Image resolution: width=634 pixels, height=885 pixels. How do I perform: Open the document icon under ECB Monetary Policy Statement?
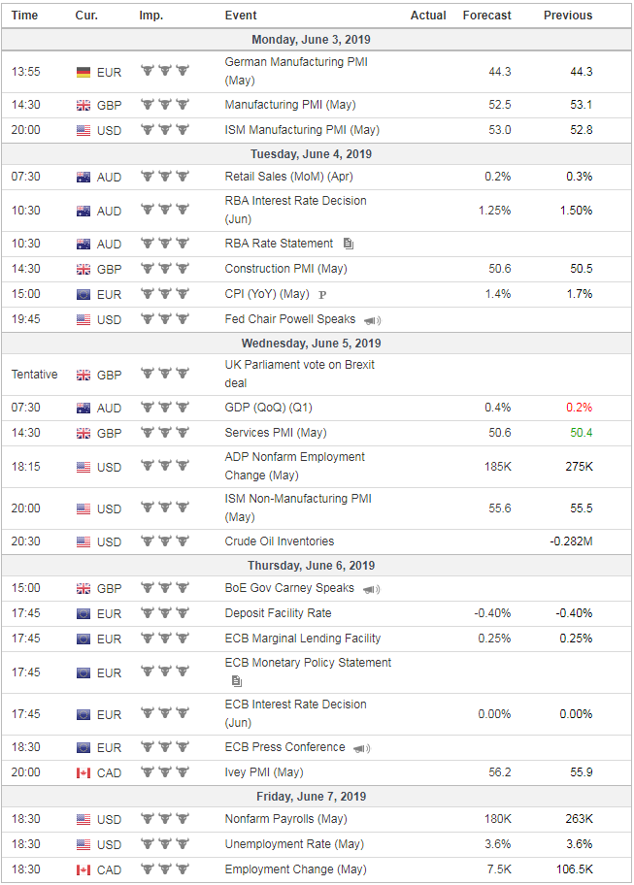tap(237, 681)
